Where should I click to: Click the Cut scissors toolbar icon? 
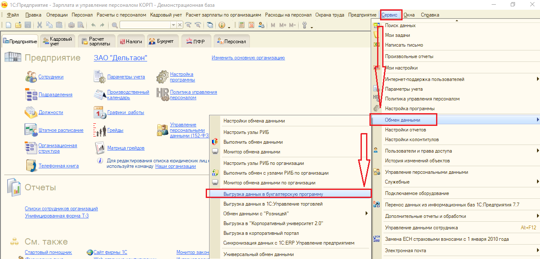coord(39,25)
